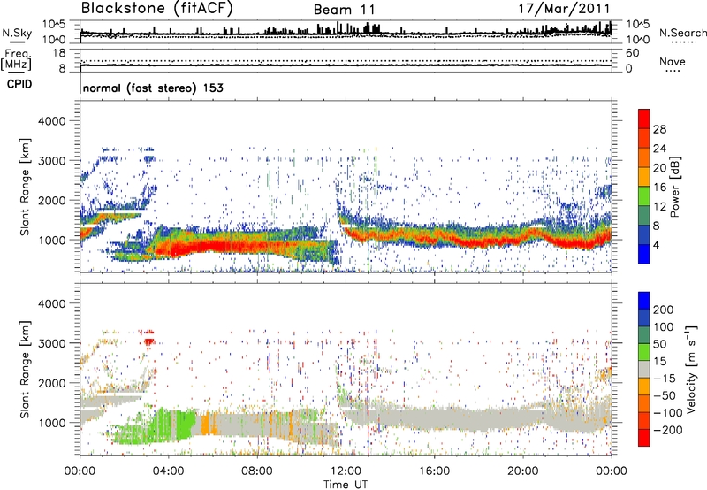Click the red swatch on Power colorbar
This screenshot has height=490, width=707.
[644, 119]
